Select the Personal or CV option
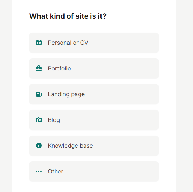193x192 pixels. (x=94, y=43)
